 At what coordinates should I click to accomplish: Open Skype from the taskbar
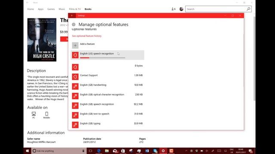point(155,151)
